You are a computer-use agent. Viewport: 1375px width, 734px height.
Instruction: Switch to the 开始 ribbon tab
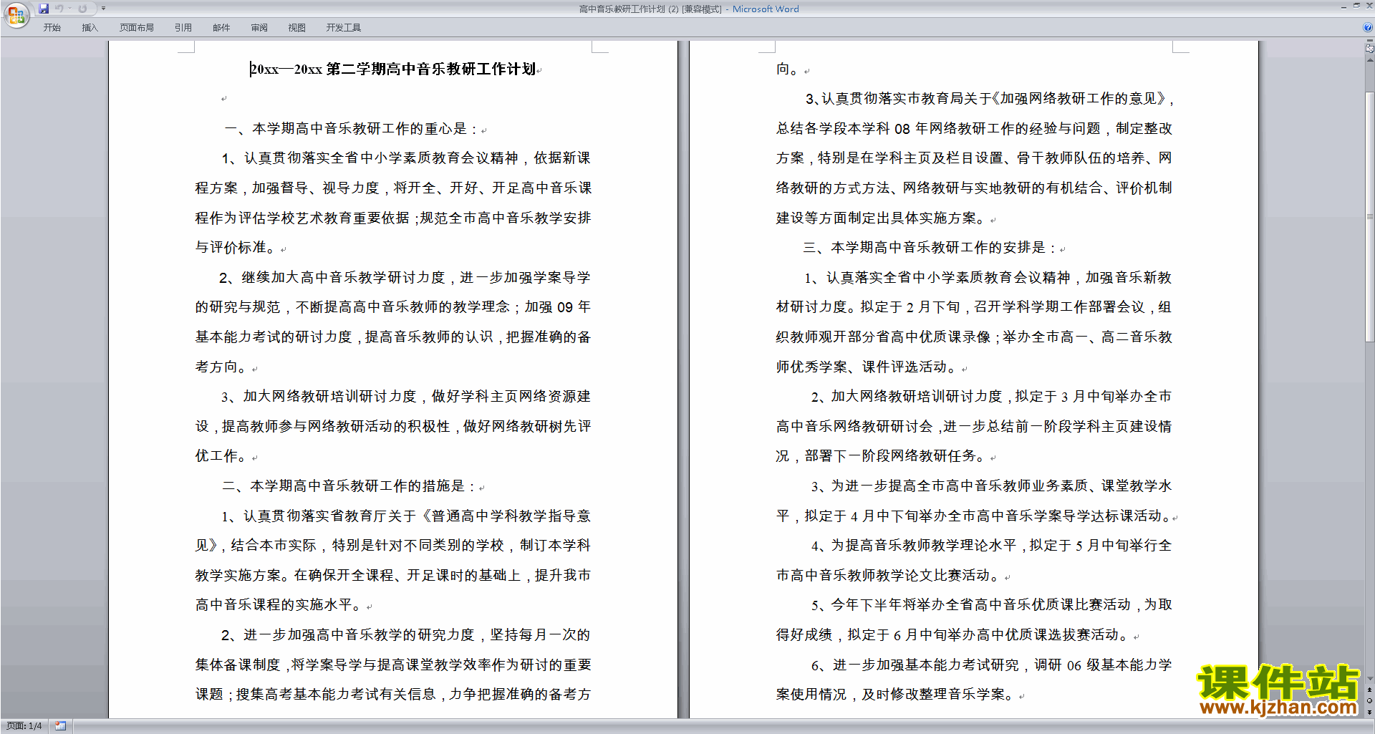click(52, 27)
